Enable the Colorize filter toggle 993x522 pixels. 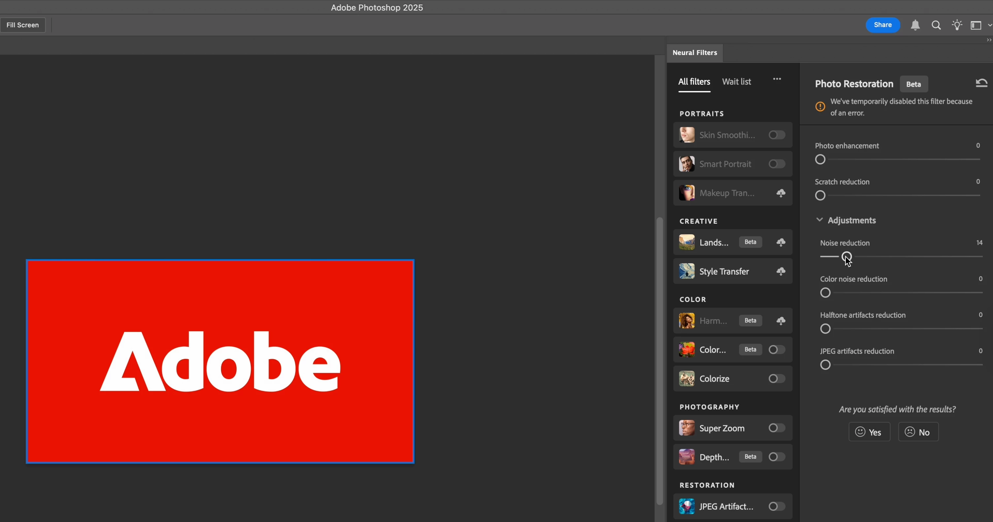tap(776, 379)
